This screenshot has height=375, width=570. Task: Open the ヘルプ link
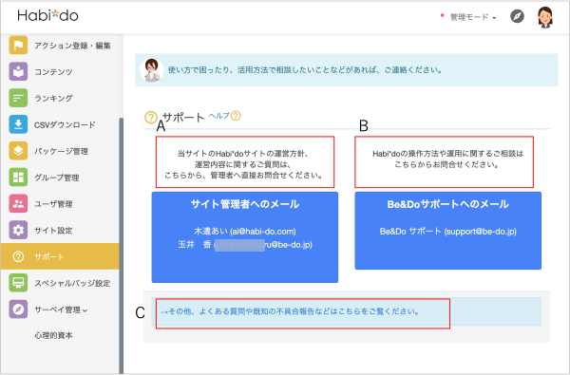(218, 116)
